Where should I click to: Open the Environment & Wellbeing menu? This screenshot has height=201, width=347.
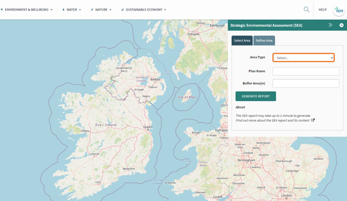click(27, 10)
